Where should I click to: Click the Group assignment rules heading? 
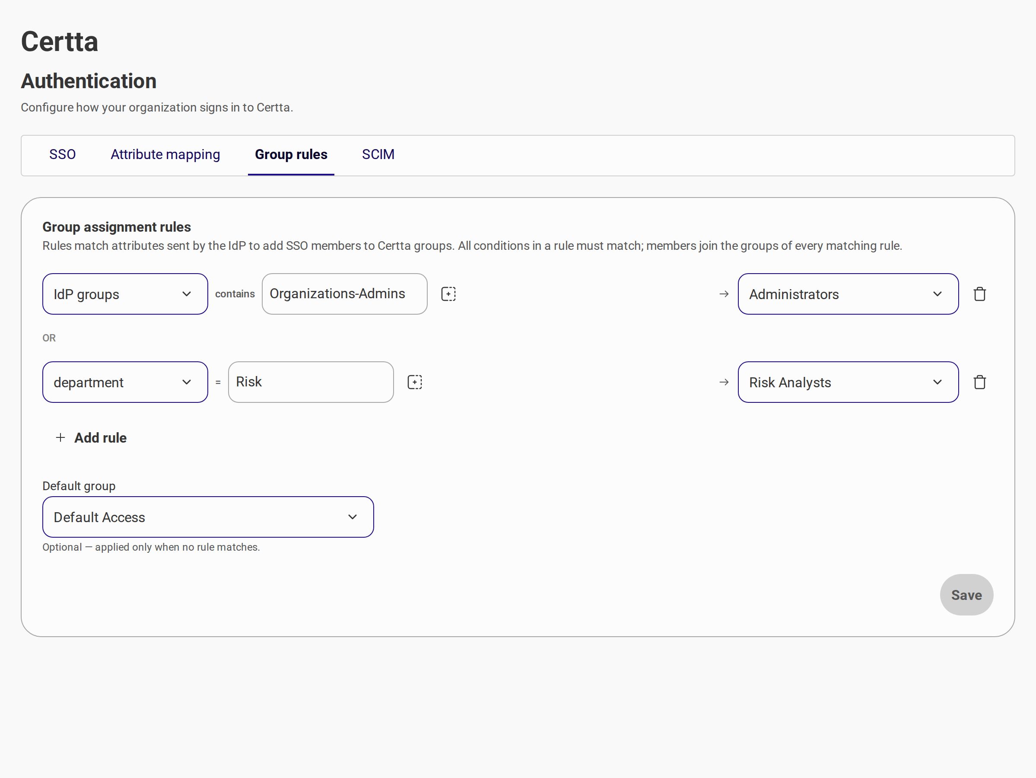point(117,227)
